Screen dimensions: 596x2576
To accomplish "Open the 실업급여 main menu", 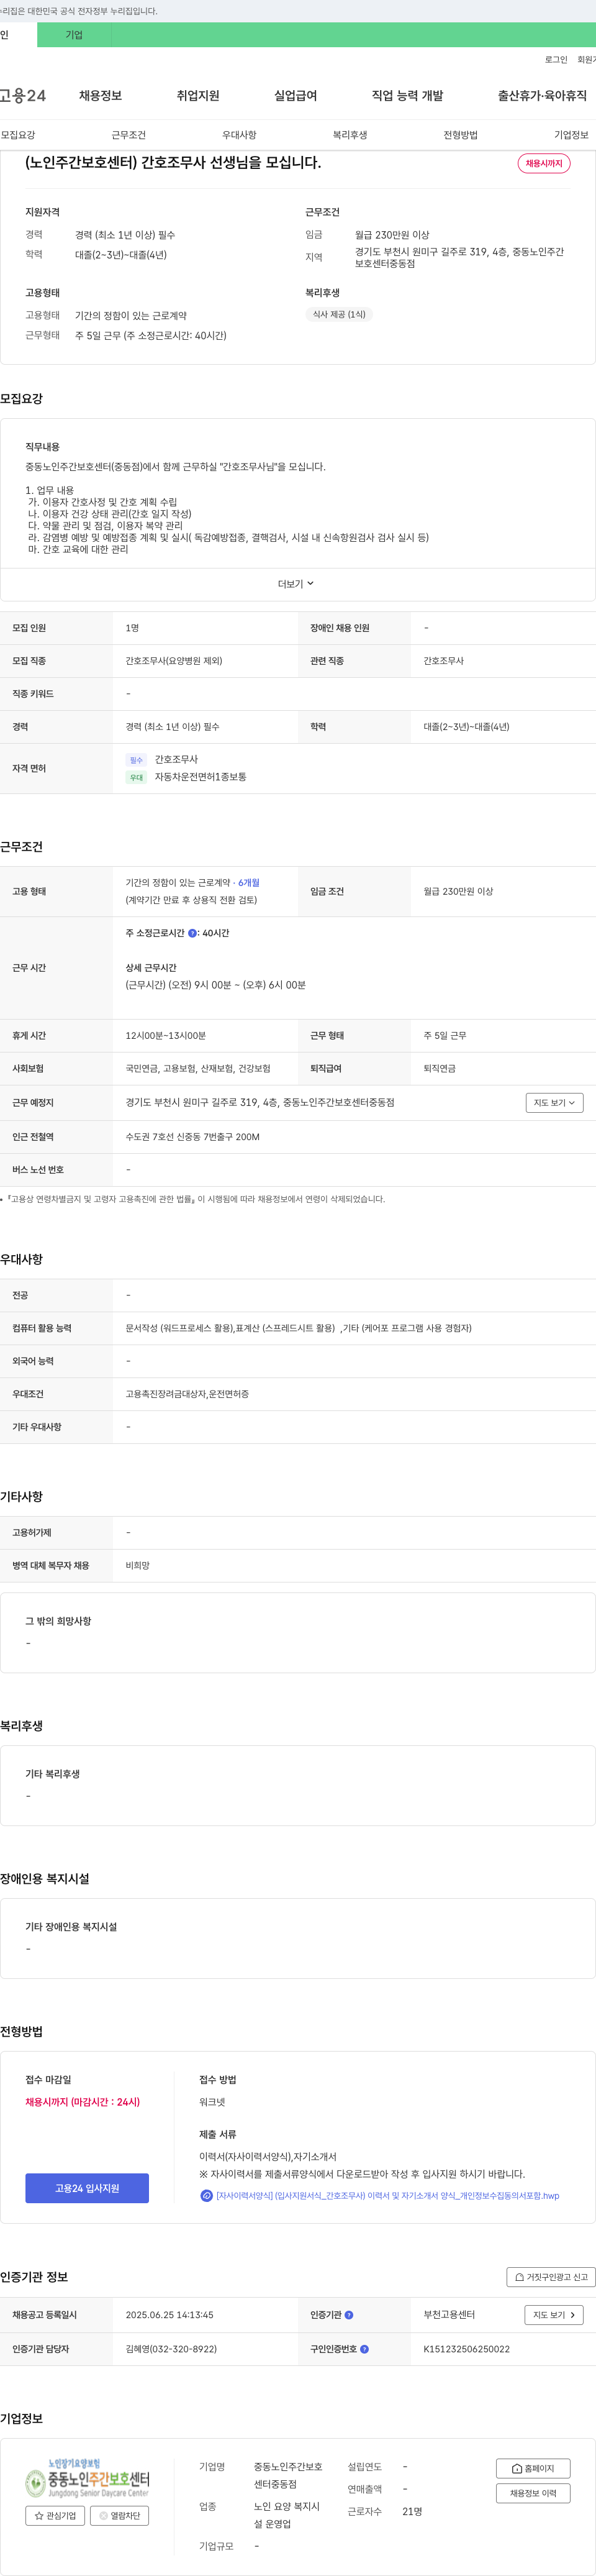I will pos(296,96).
